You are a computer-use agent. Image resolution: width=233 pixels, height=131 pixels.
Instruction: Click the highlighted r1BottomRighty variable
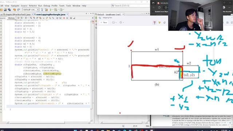click(x=52, y=74)
